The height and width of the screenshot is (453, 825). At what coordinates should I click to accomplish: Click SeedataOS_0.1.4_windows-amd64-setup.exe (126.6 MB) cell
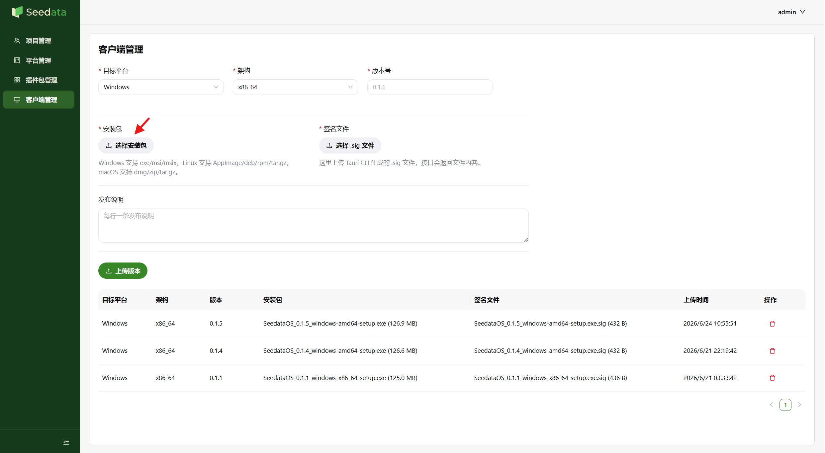tap(340, 350)
